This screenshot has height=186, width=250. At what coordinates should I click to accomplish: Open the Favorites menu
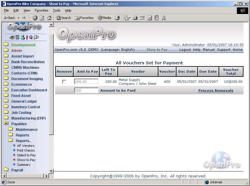(x=41, y=10)
